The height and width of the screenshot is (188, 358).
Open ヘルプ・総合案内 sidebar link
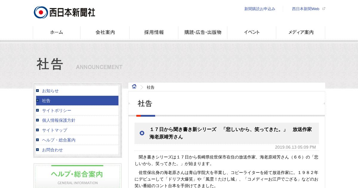click(77, 140)
